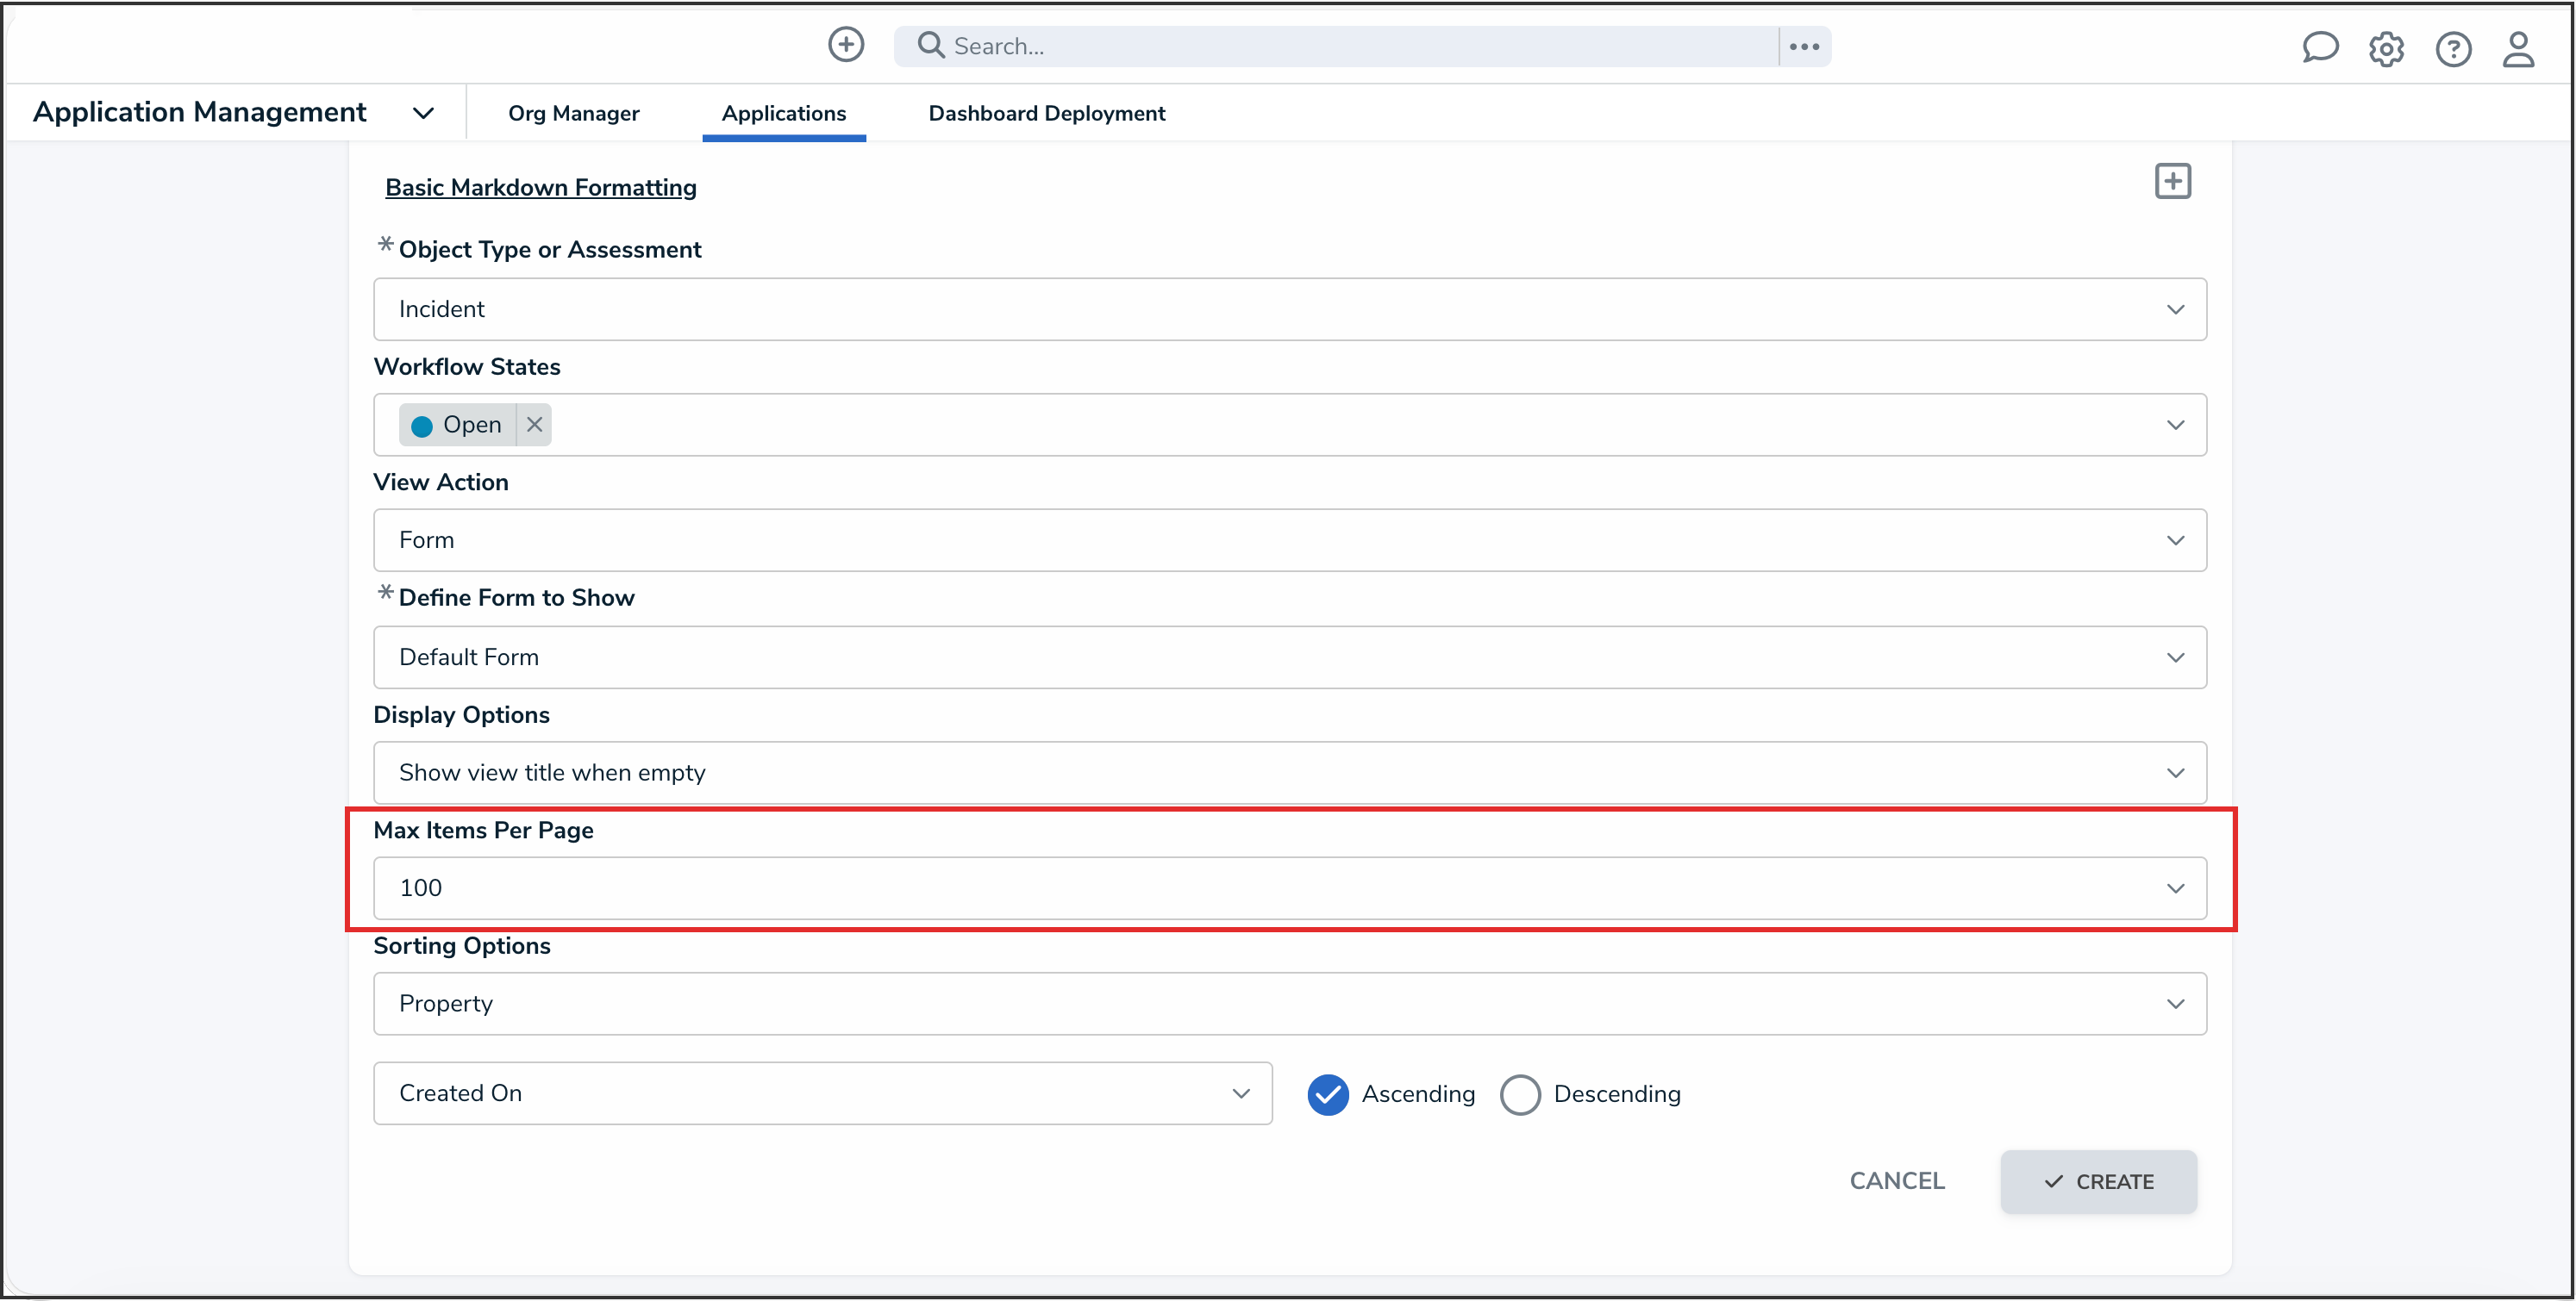The image size is (2576, 1301).
Task: Open the help question mark icon
Action: [x=2453, y=49]
